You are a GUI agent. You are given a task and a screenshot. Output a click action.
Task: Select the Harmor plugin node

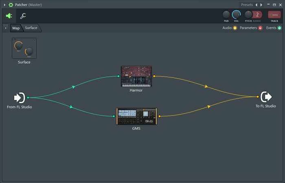[136, 76]
